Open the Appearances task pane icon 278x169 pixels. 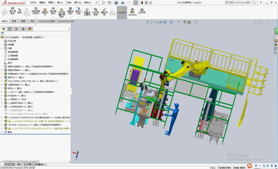[x=276, y=45]
